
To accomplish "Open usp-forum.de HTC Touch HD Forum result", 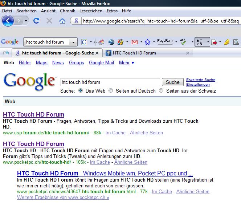I will pyautogui.click(x=33, y=115).
